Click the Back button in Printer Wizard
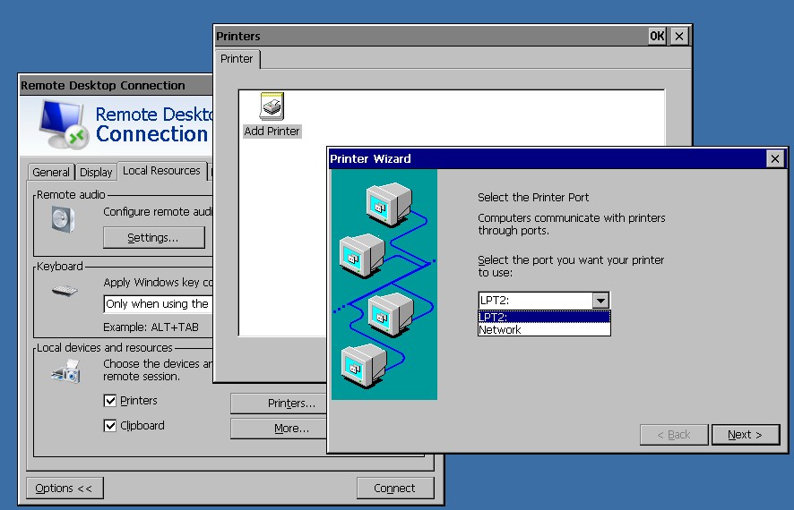 674,435
